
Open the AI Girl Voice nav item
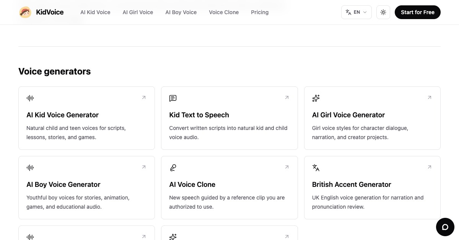138,12
